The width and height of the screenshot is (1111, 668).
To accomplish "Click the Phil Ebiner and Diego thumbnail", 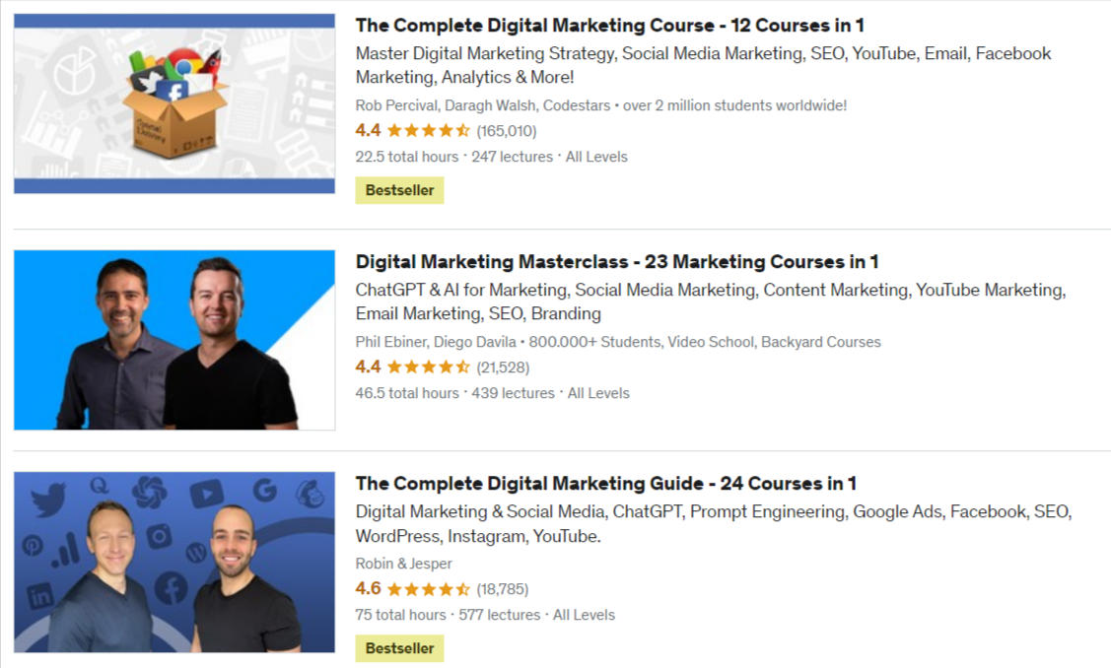I will (x=174, y=340).
